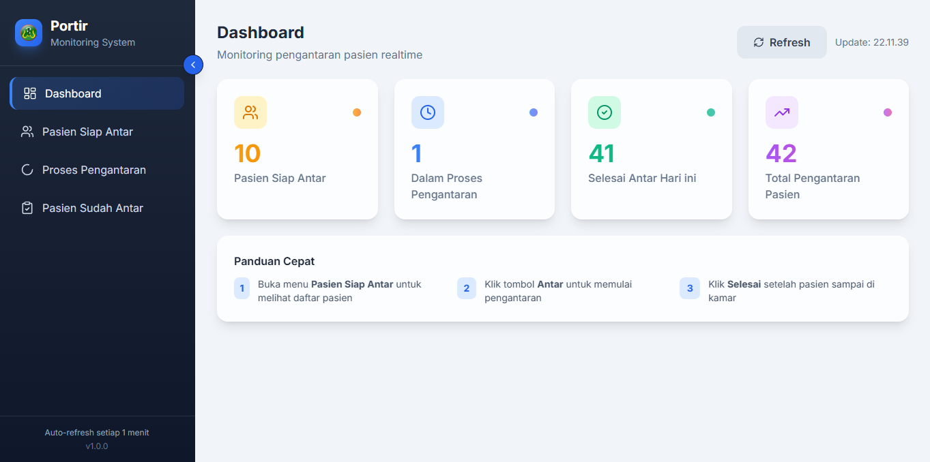Click the 'Buka menu Pasien Siap Antar' guide text
930x462 pixels.
340,291
